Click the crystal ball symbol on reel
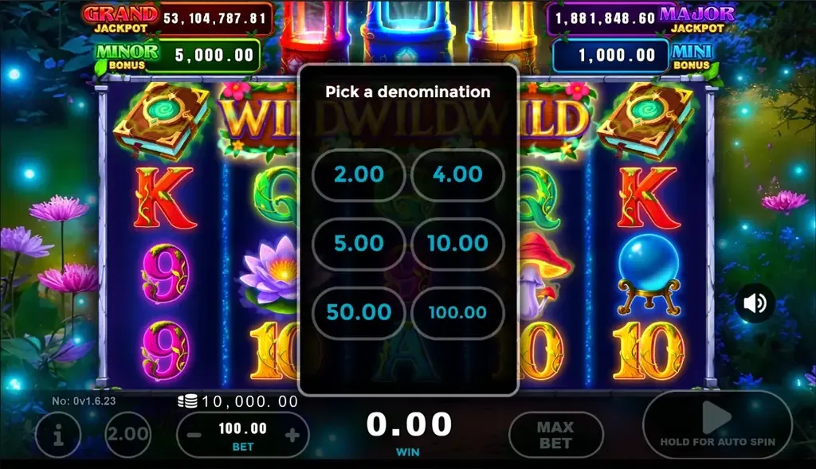This screenshot has width=816, height=469. pyautogui.click(x=649, y=275)
